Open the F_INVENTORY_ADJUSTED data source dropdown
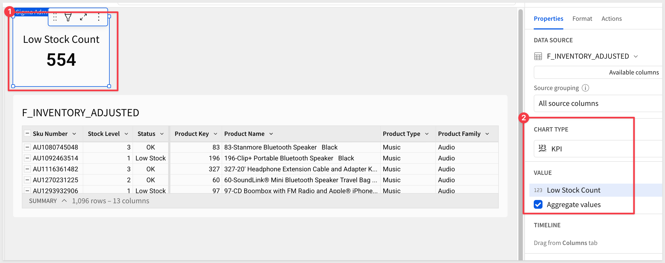The width and height of the screenshot is (665, 263). click(x=636, y=56)
